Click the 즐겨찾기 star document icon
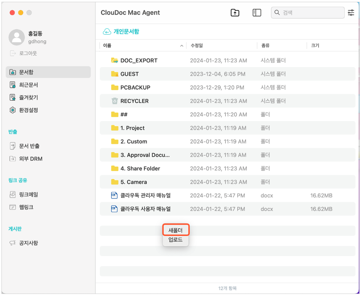Screen dimensions: 360x295 [13, 97]
